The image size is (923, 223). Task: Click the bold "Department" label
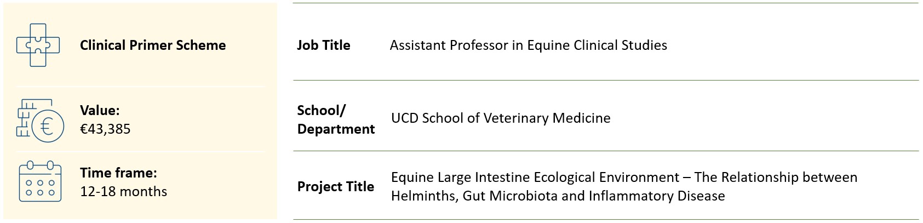[x=336, y=129]
